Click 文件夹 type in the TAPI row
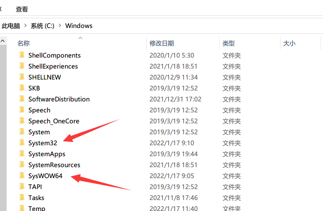The image size is (323, 211). point(231,187)
